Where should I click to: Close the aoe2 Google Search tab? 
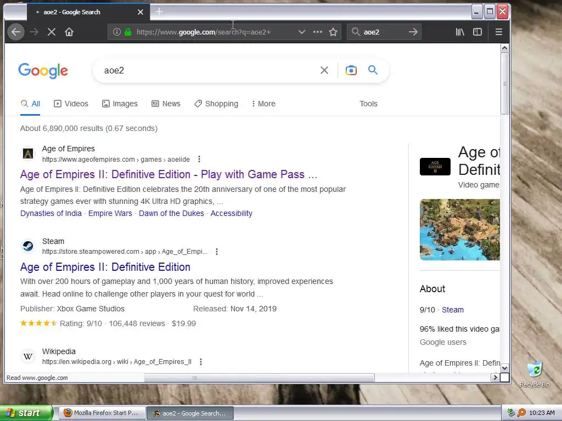click(140, 12)
